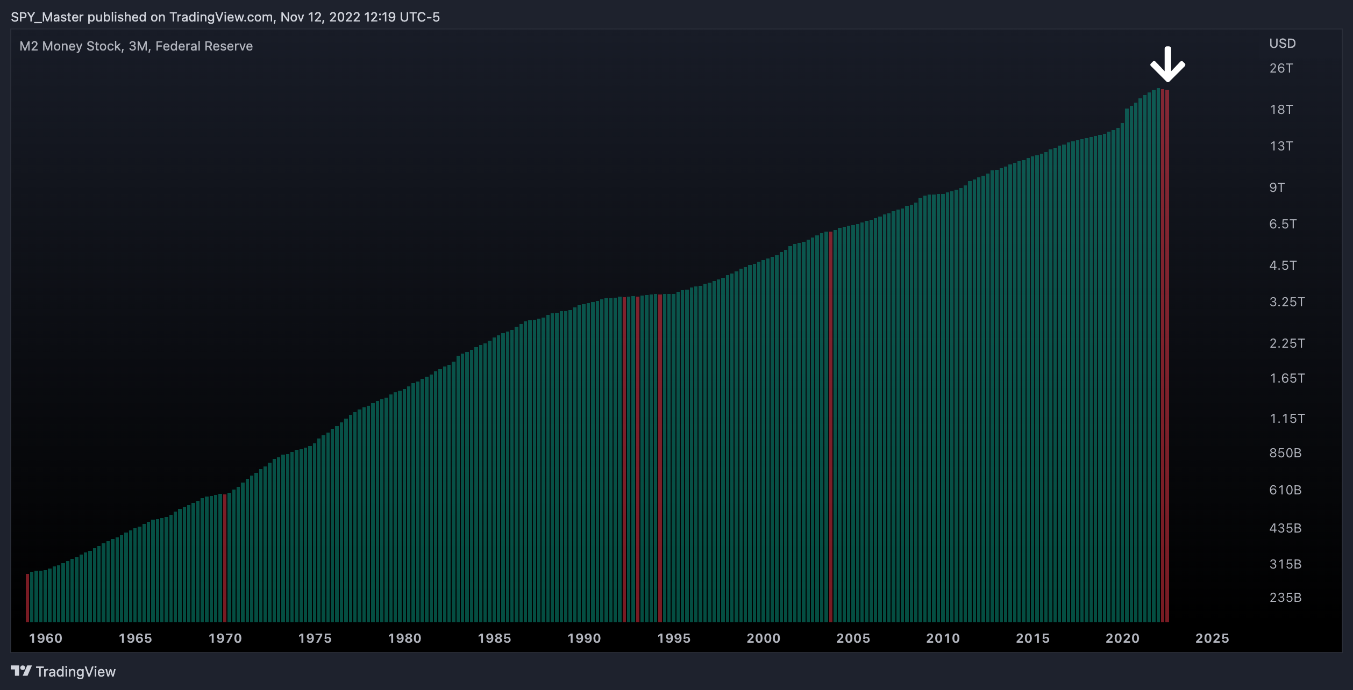Click the USD currency label

(1283, 44)
